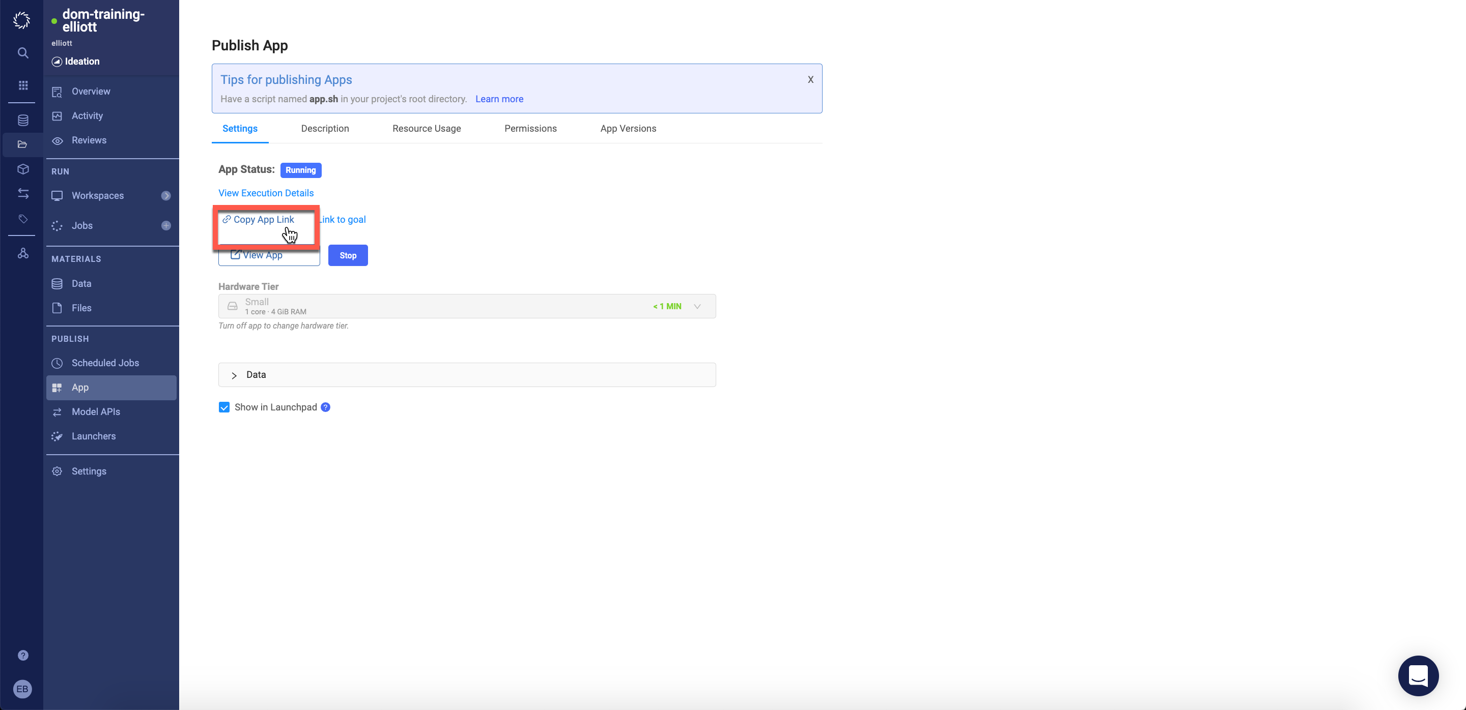Viewport: 1466px width, 710px height.
Task: Click the search icon in left rail
Action: [23, 53]
